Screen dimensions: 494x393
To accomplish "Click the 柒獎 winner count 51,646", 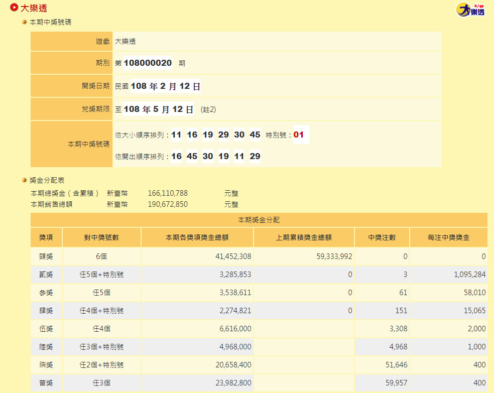I will (397, 365).
